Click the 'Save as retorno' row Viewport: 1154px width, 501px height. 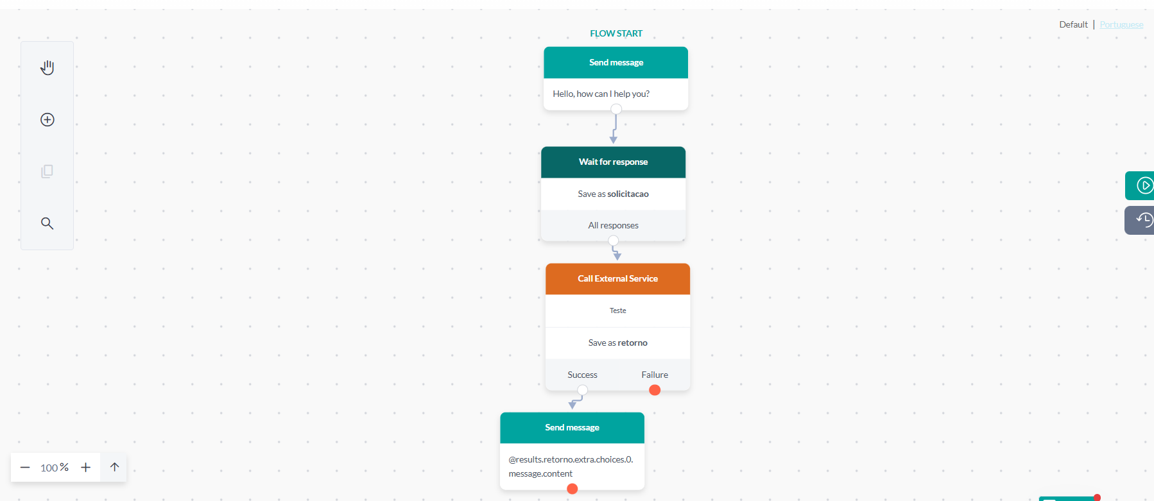617,343
